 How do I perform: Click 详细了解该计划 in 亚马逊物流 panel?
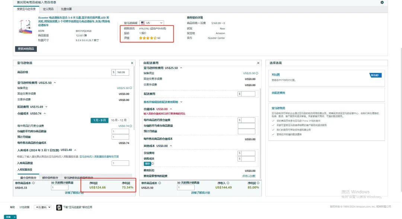tap(74, 193)
